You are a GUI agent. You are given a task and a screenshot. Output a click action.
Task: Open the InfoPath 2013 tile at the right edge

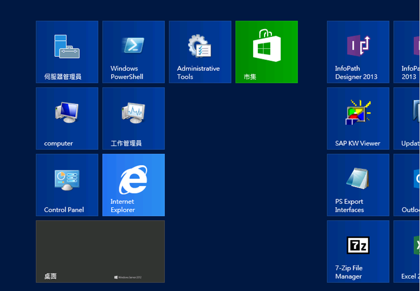click(406, 52)
